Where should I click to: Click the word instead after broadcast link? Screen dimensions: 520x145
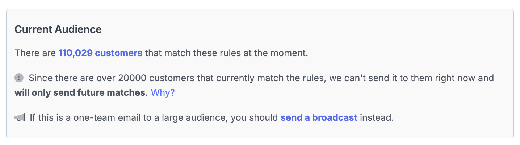pos(377,118)
